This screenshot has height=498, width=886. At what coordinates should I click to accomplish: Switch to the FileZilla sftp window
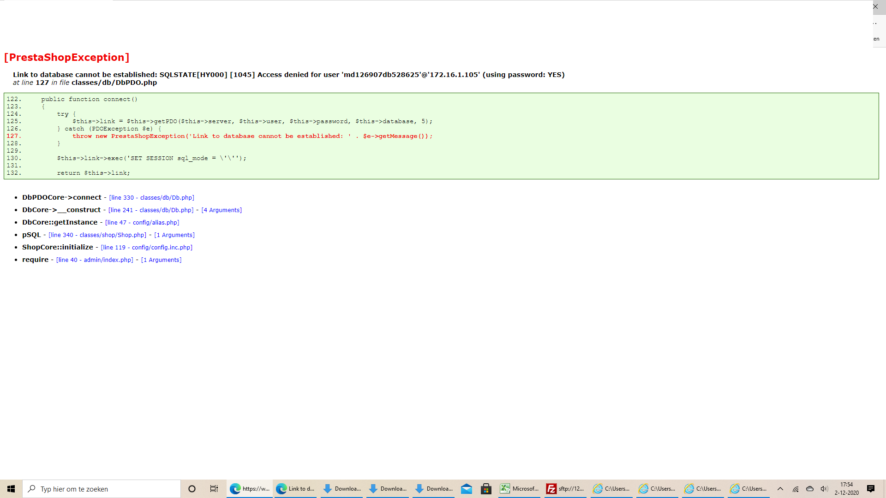click(565, 489)
